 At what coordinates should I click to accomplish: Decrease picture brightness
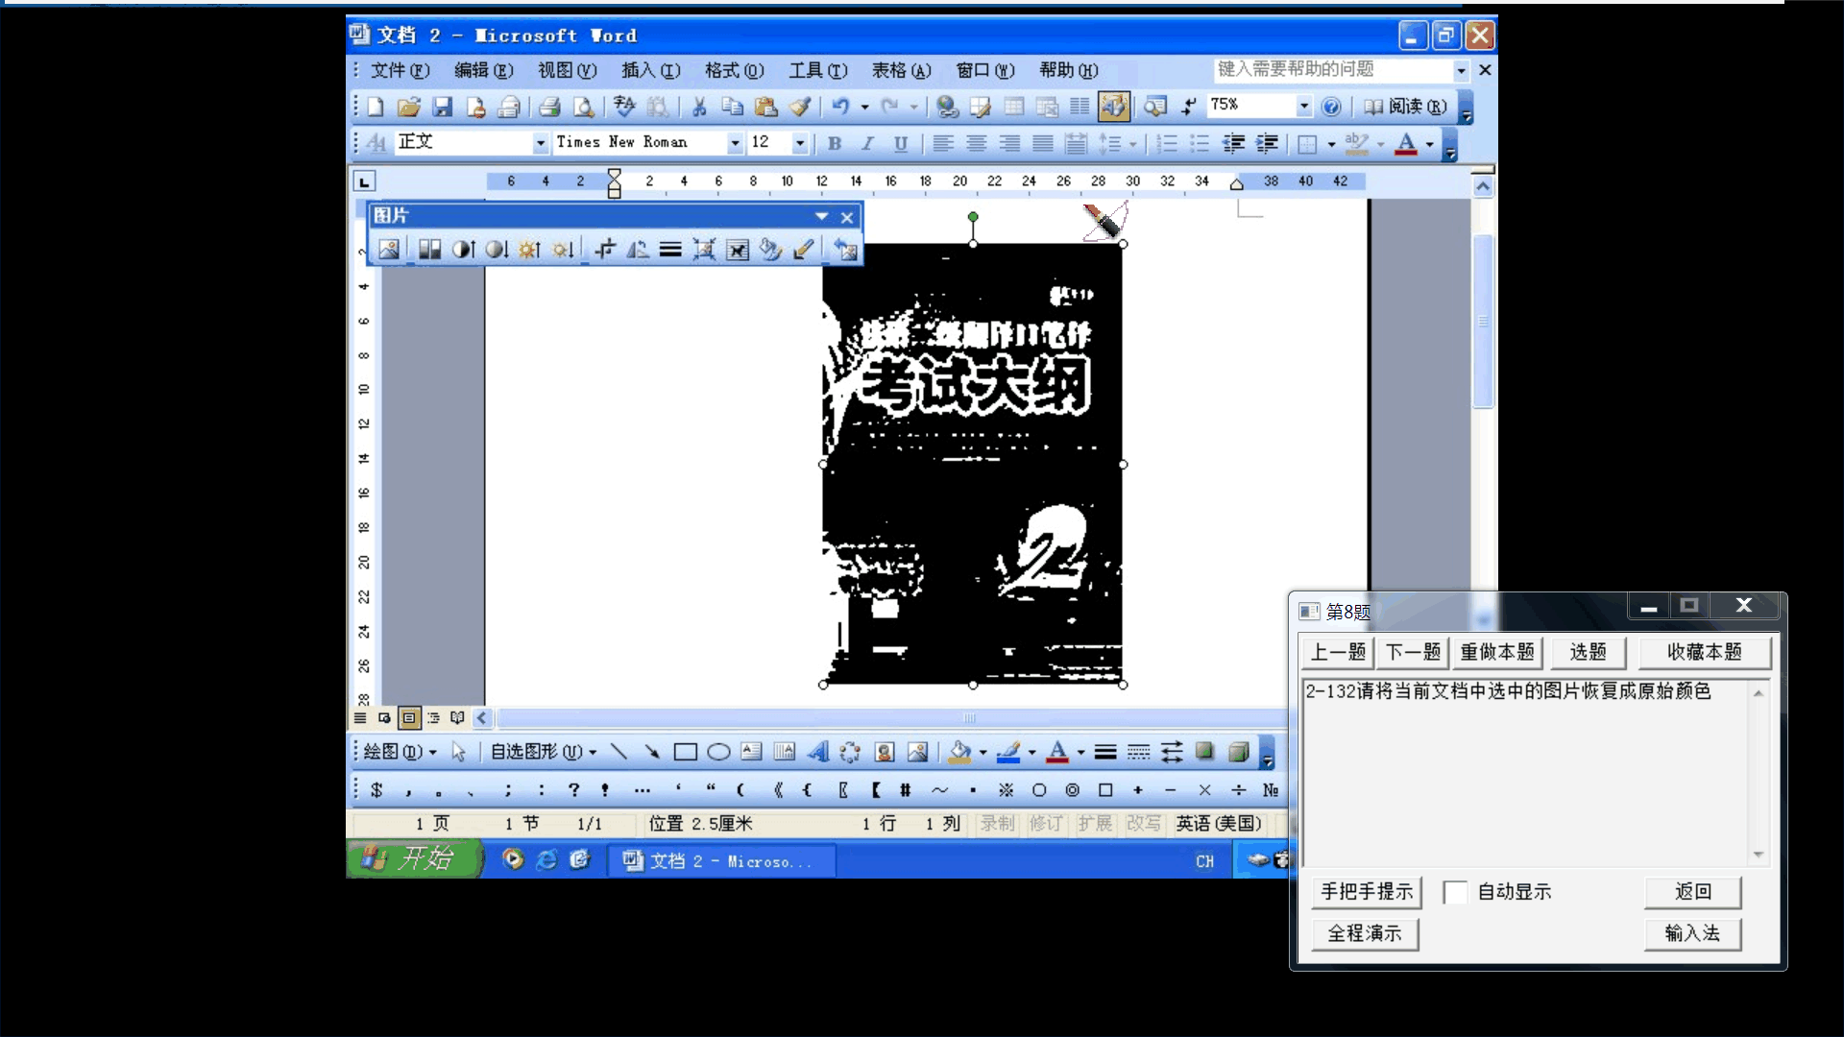click(x=563, y=250)
